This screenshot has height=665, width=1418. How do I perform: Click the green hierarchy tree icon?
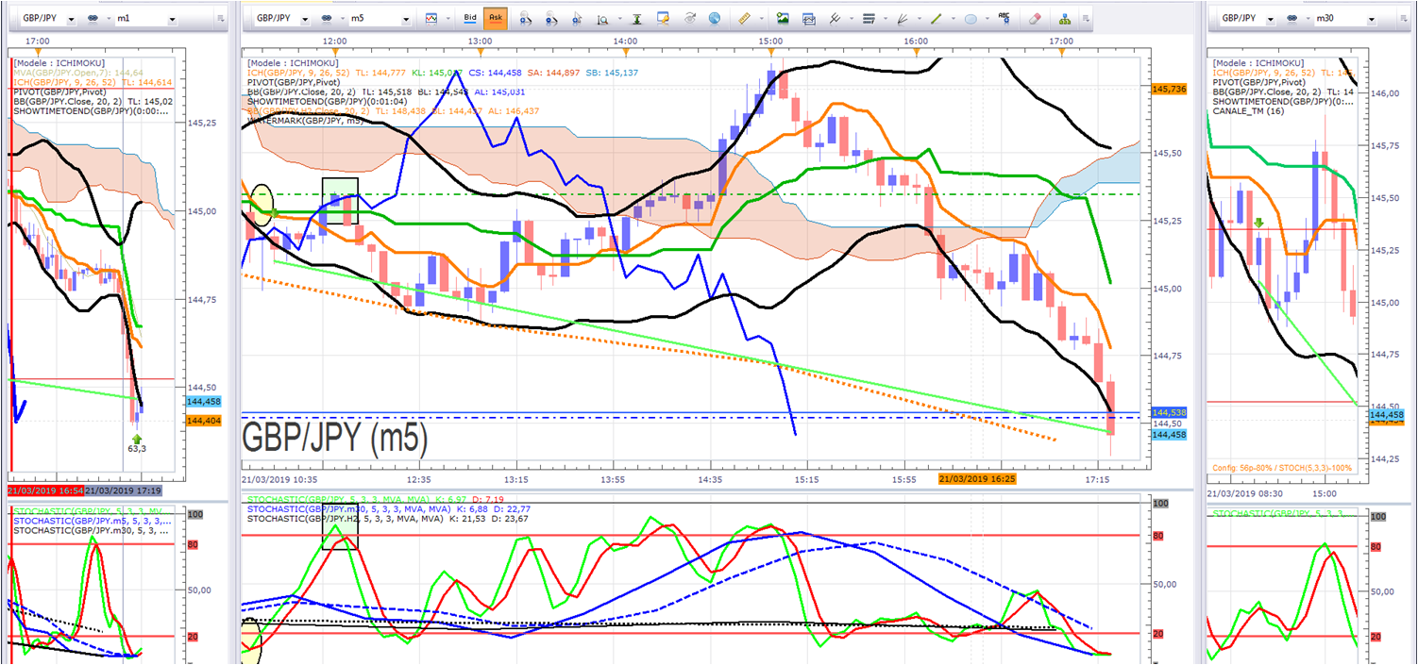tap(1065, 18)
